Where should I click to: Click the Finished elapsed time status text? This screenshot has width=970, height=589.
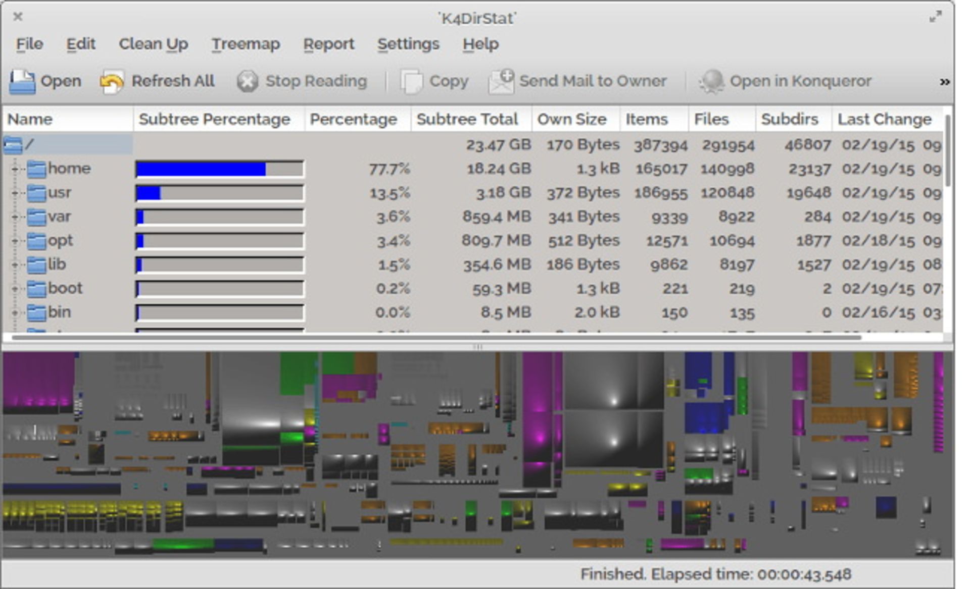click(716, 574)
